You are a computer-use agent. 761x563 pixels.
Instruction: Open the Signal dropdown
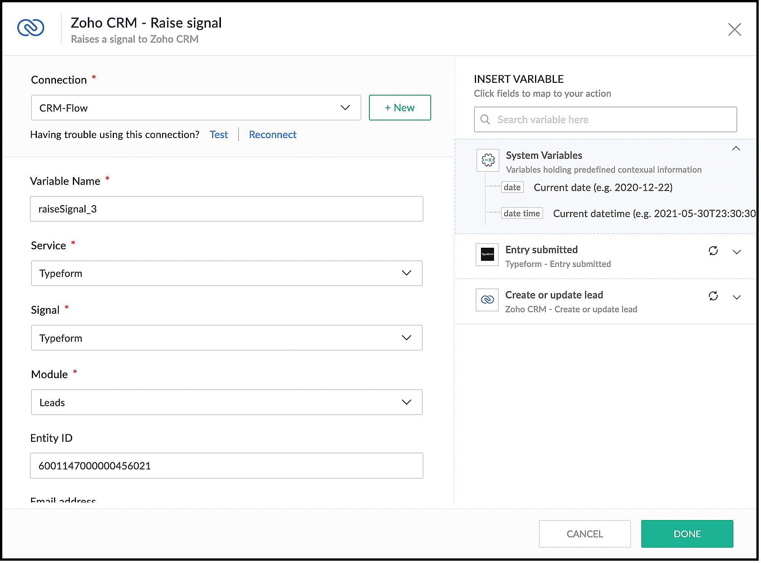(226, 338)
